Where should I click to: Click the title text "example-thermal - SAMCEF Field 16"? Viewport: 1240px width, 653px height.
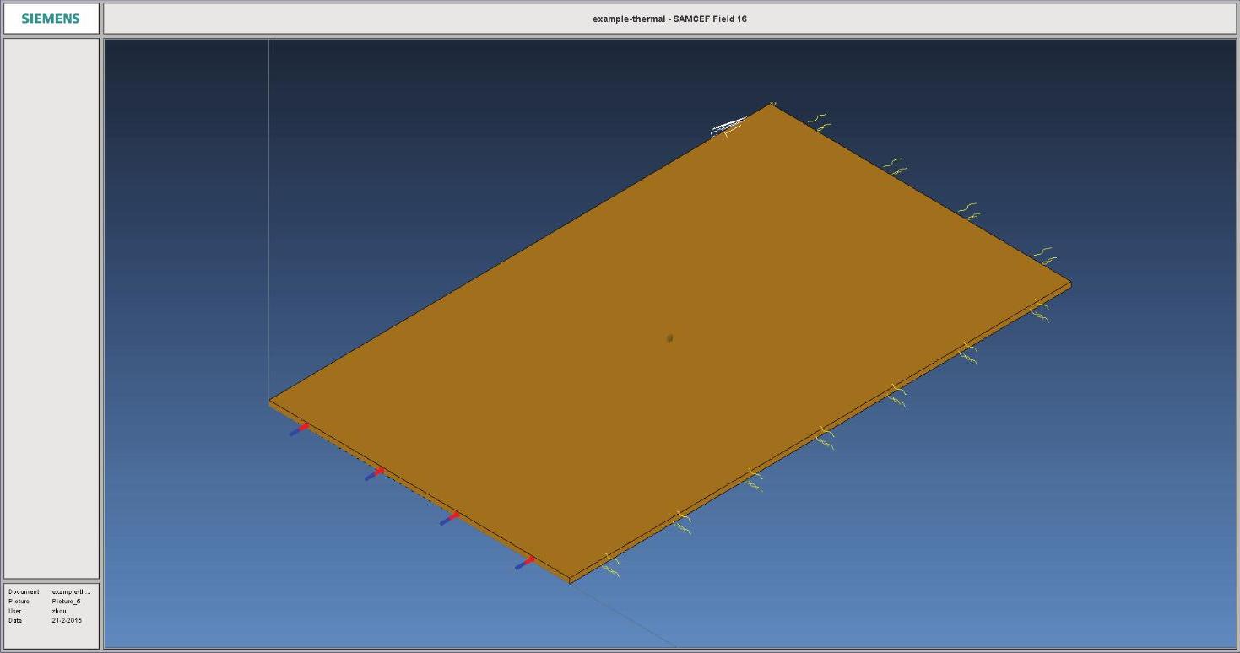point(669,19)
